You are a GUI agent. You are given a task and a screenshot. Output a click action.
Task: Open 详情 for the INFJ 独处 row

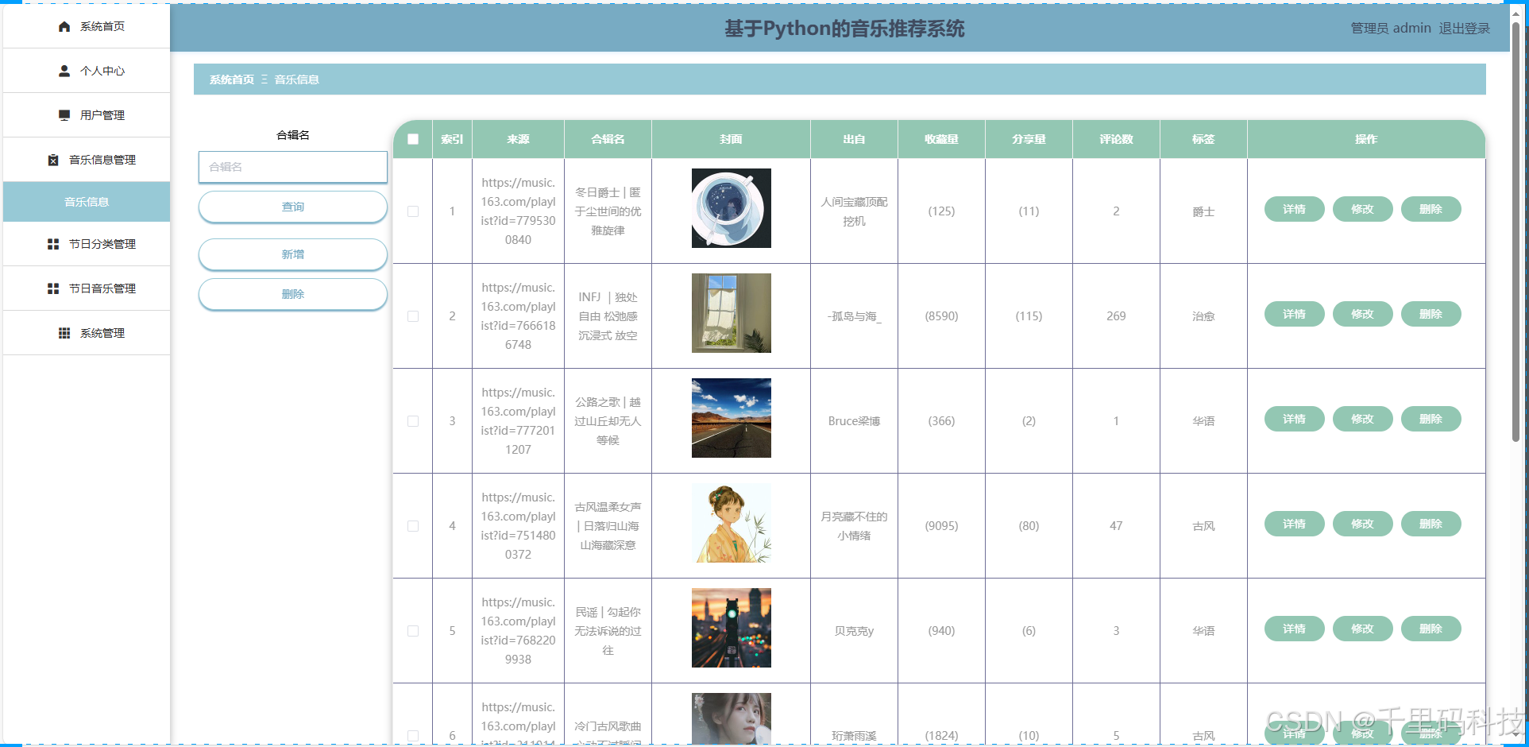click(x=1295, y=314)
